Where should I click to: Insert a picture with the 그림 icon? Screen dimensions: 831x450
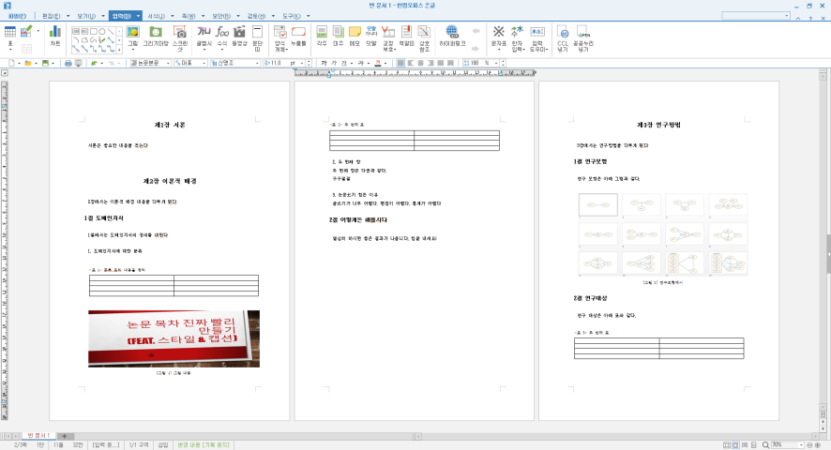132,36
